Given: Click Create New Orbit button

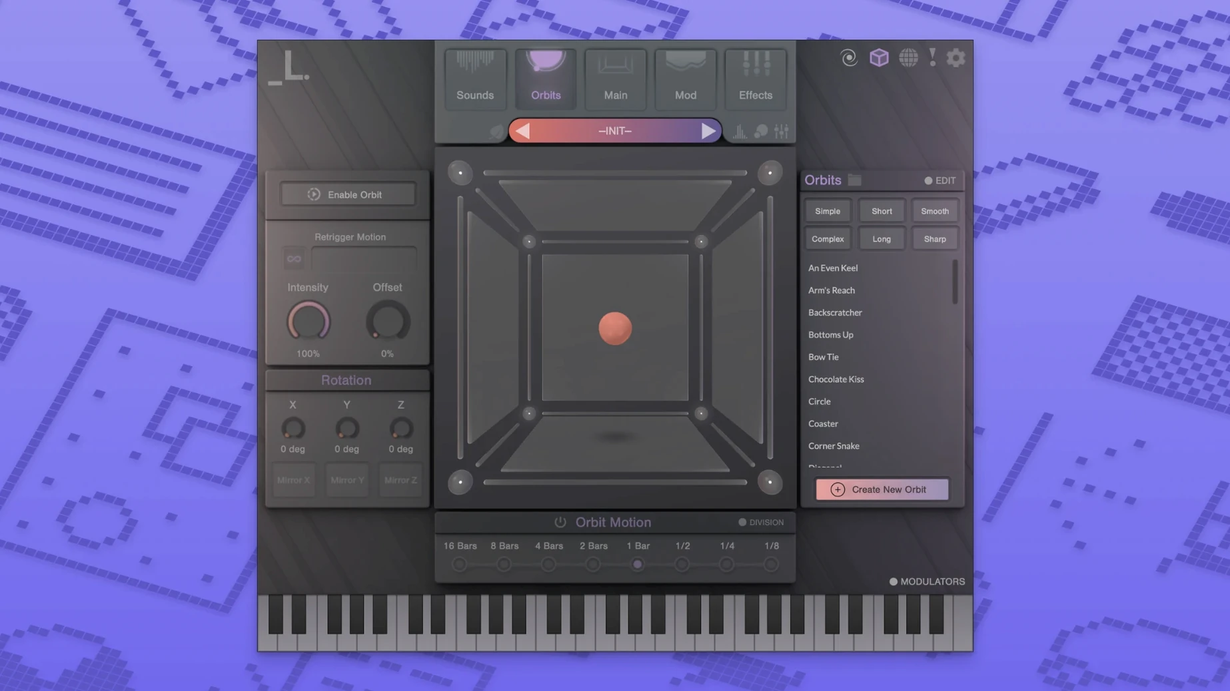Looking at the screenshot, I should 882,489.
